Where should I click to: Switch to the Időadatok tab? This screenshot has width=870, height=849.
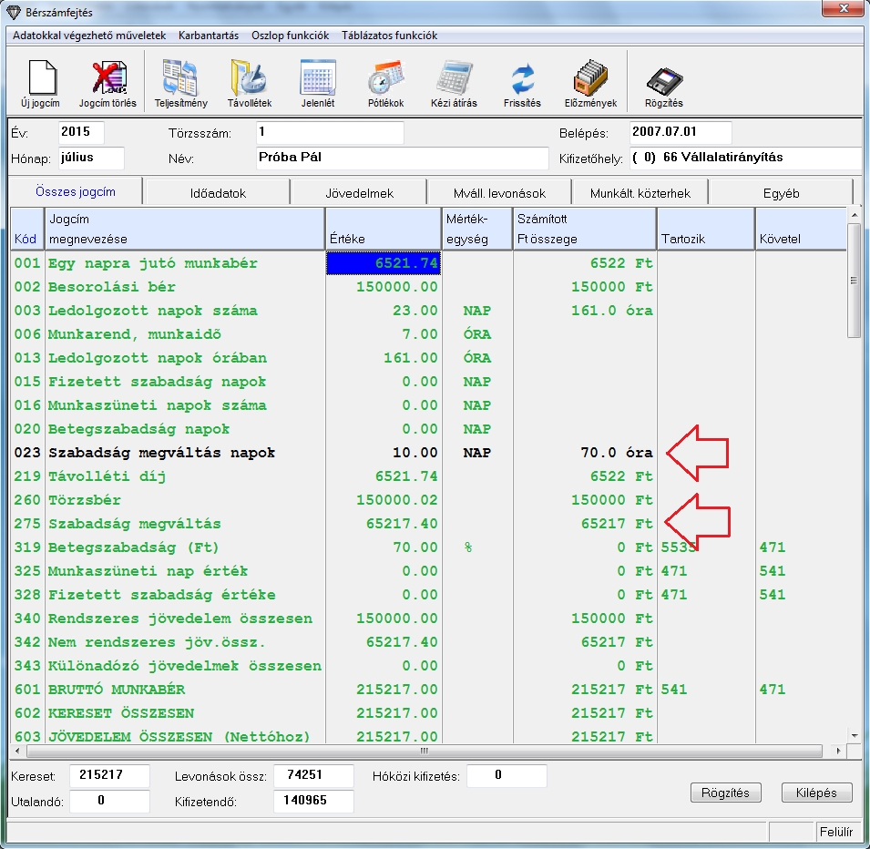(217, 193)
